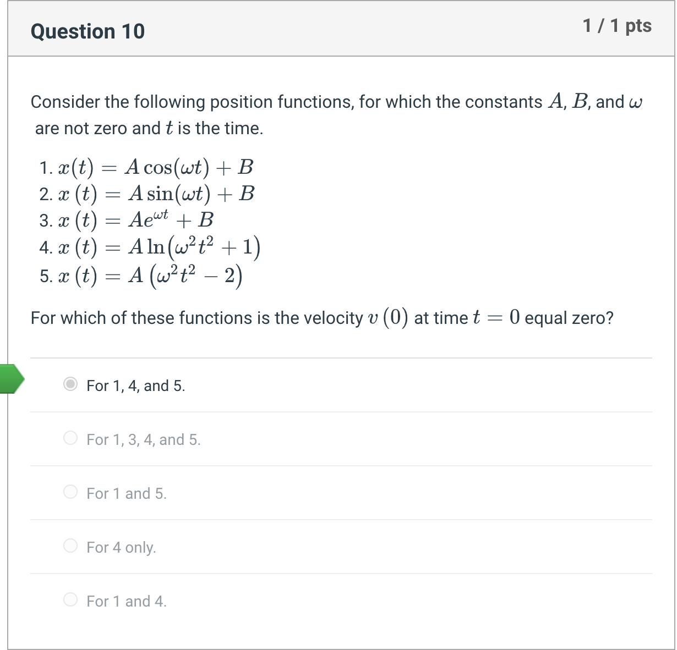Click the green arrow answer indicator
677x650 pixels.
11,378
